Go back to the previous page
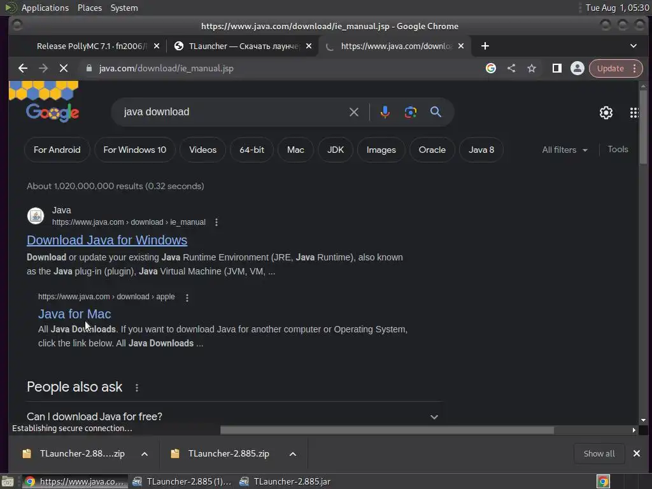Viewport: 652px width, 489px height. [23, 68]
